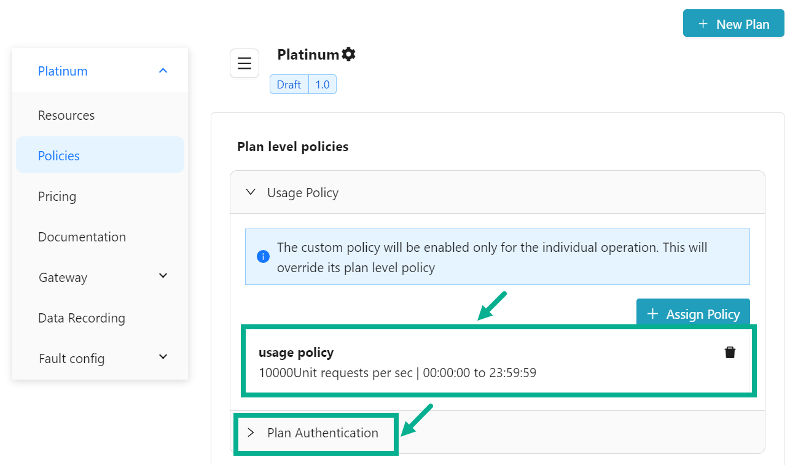Collapse the Platinum sidebar section chevron
This screenshot has width=798, height=465.
[163, 71]
